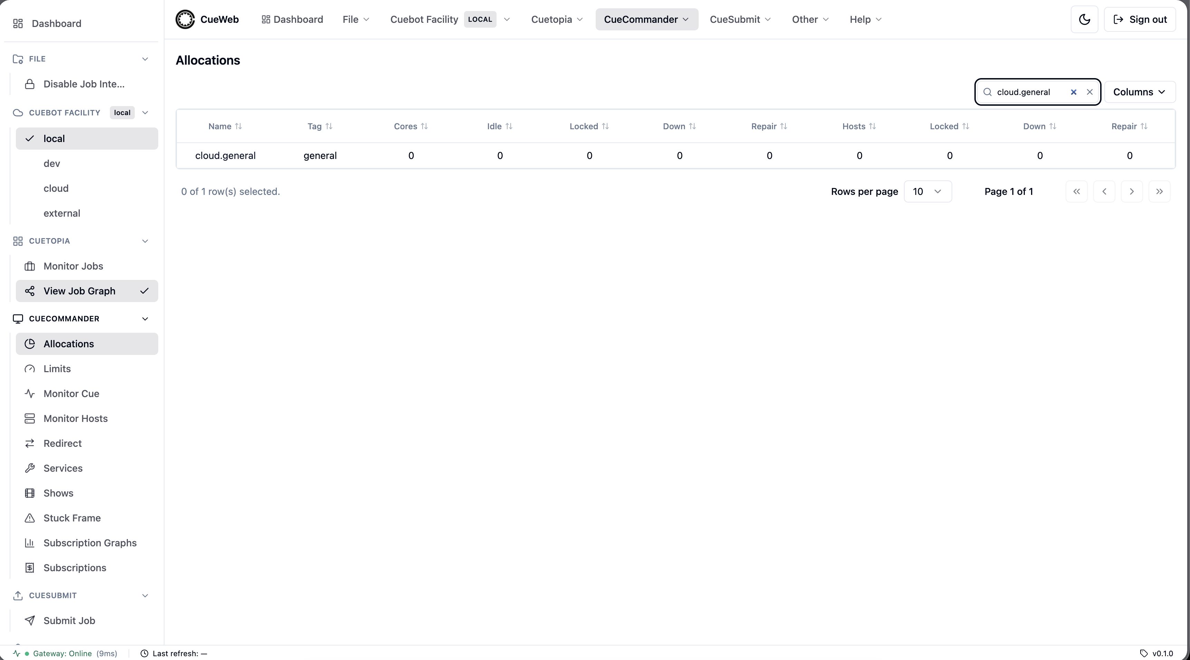Open Shows film icon
1190x660 pixels.
point(30,493)
